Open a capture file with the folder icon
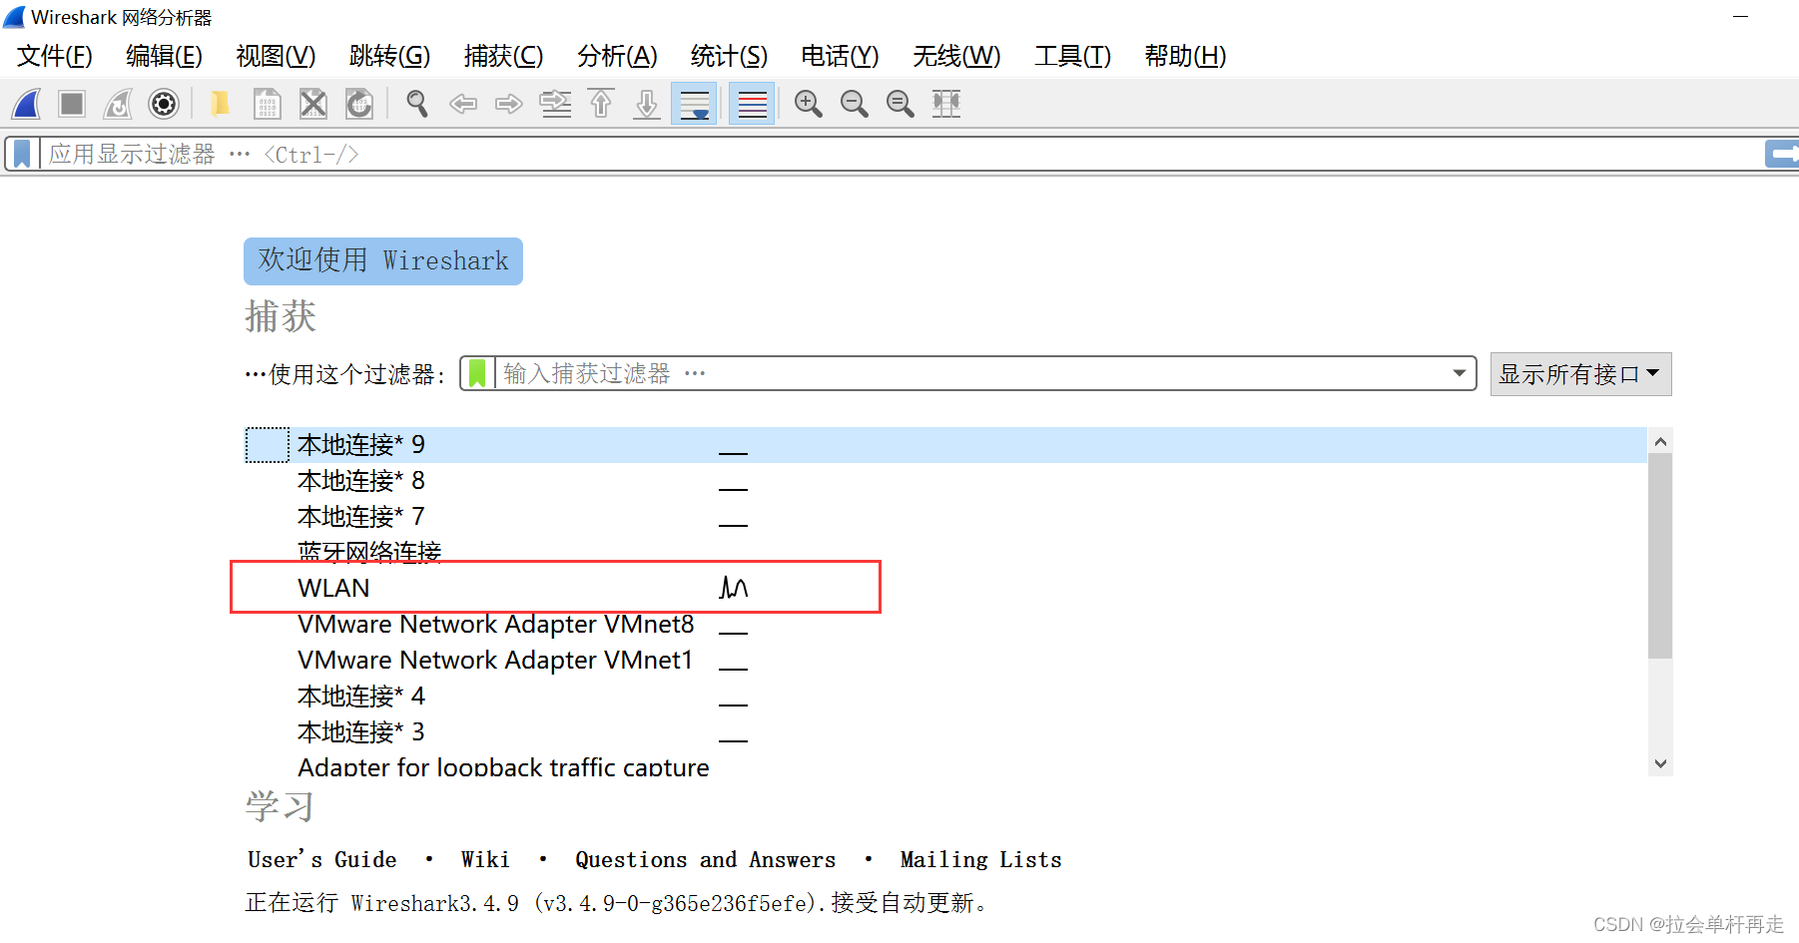Viewport: 1799px width, 943px height. [x=221, y=104]
